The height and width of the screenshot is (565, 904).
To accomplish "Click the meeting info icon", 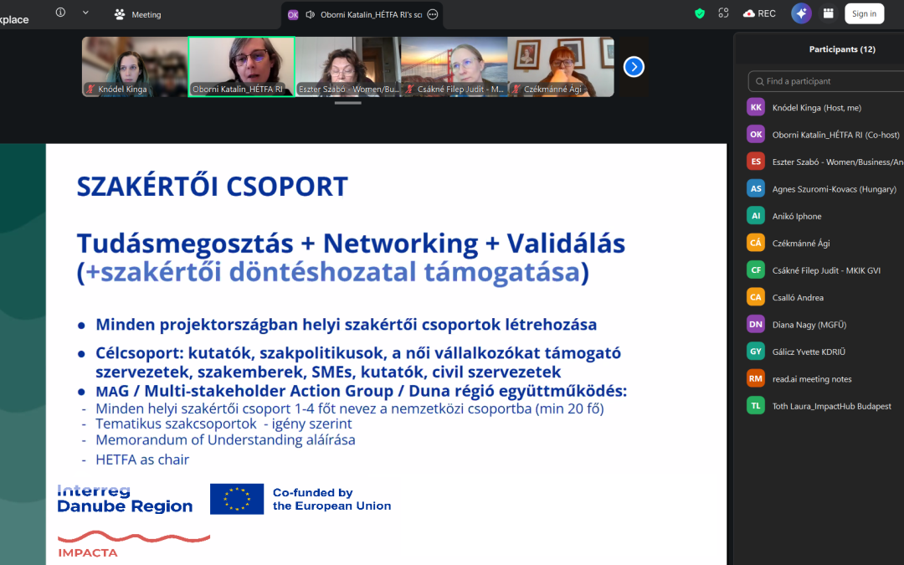I will click(60, 13).
